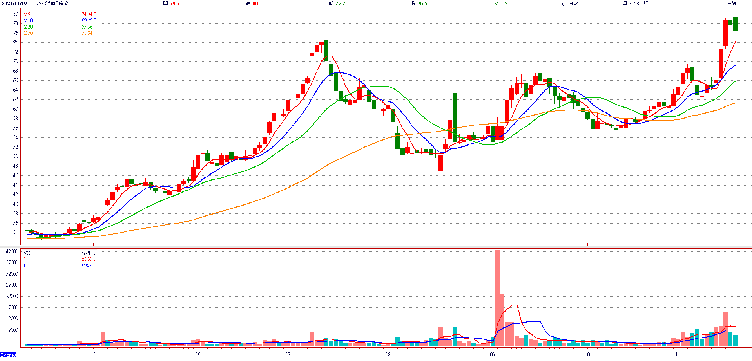752x361 pixels.
Task: Click the 10-day volume average value 6947
Action: coord(87,265)
